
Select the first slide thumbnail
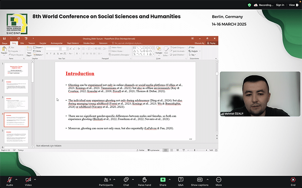(x=16, y=70)
